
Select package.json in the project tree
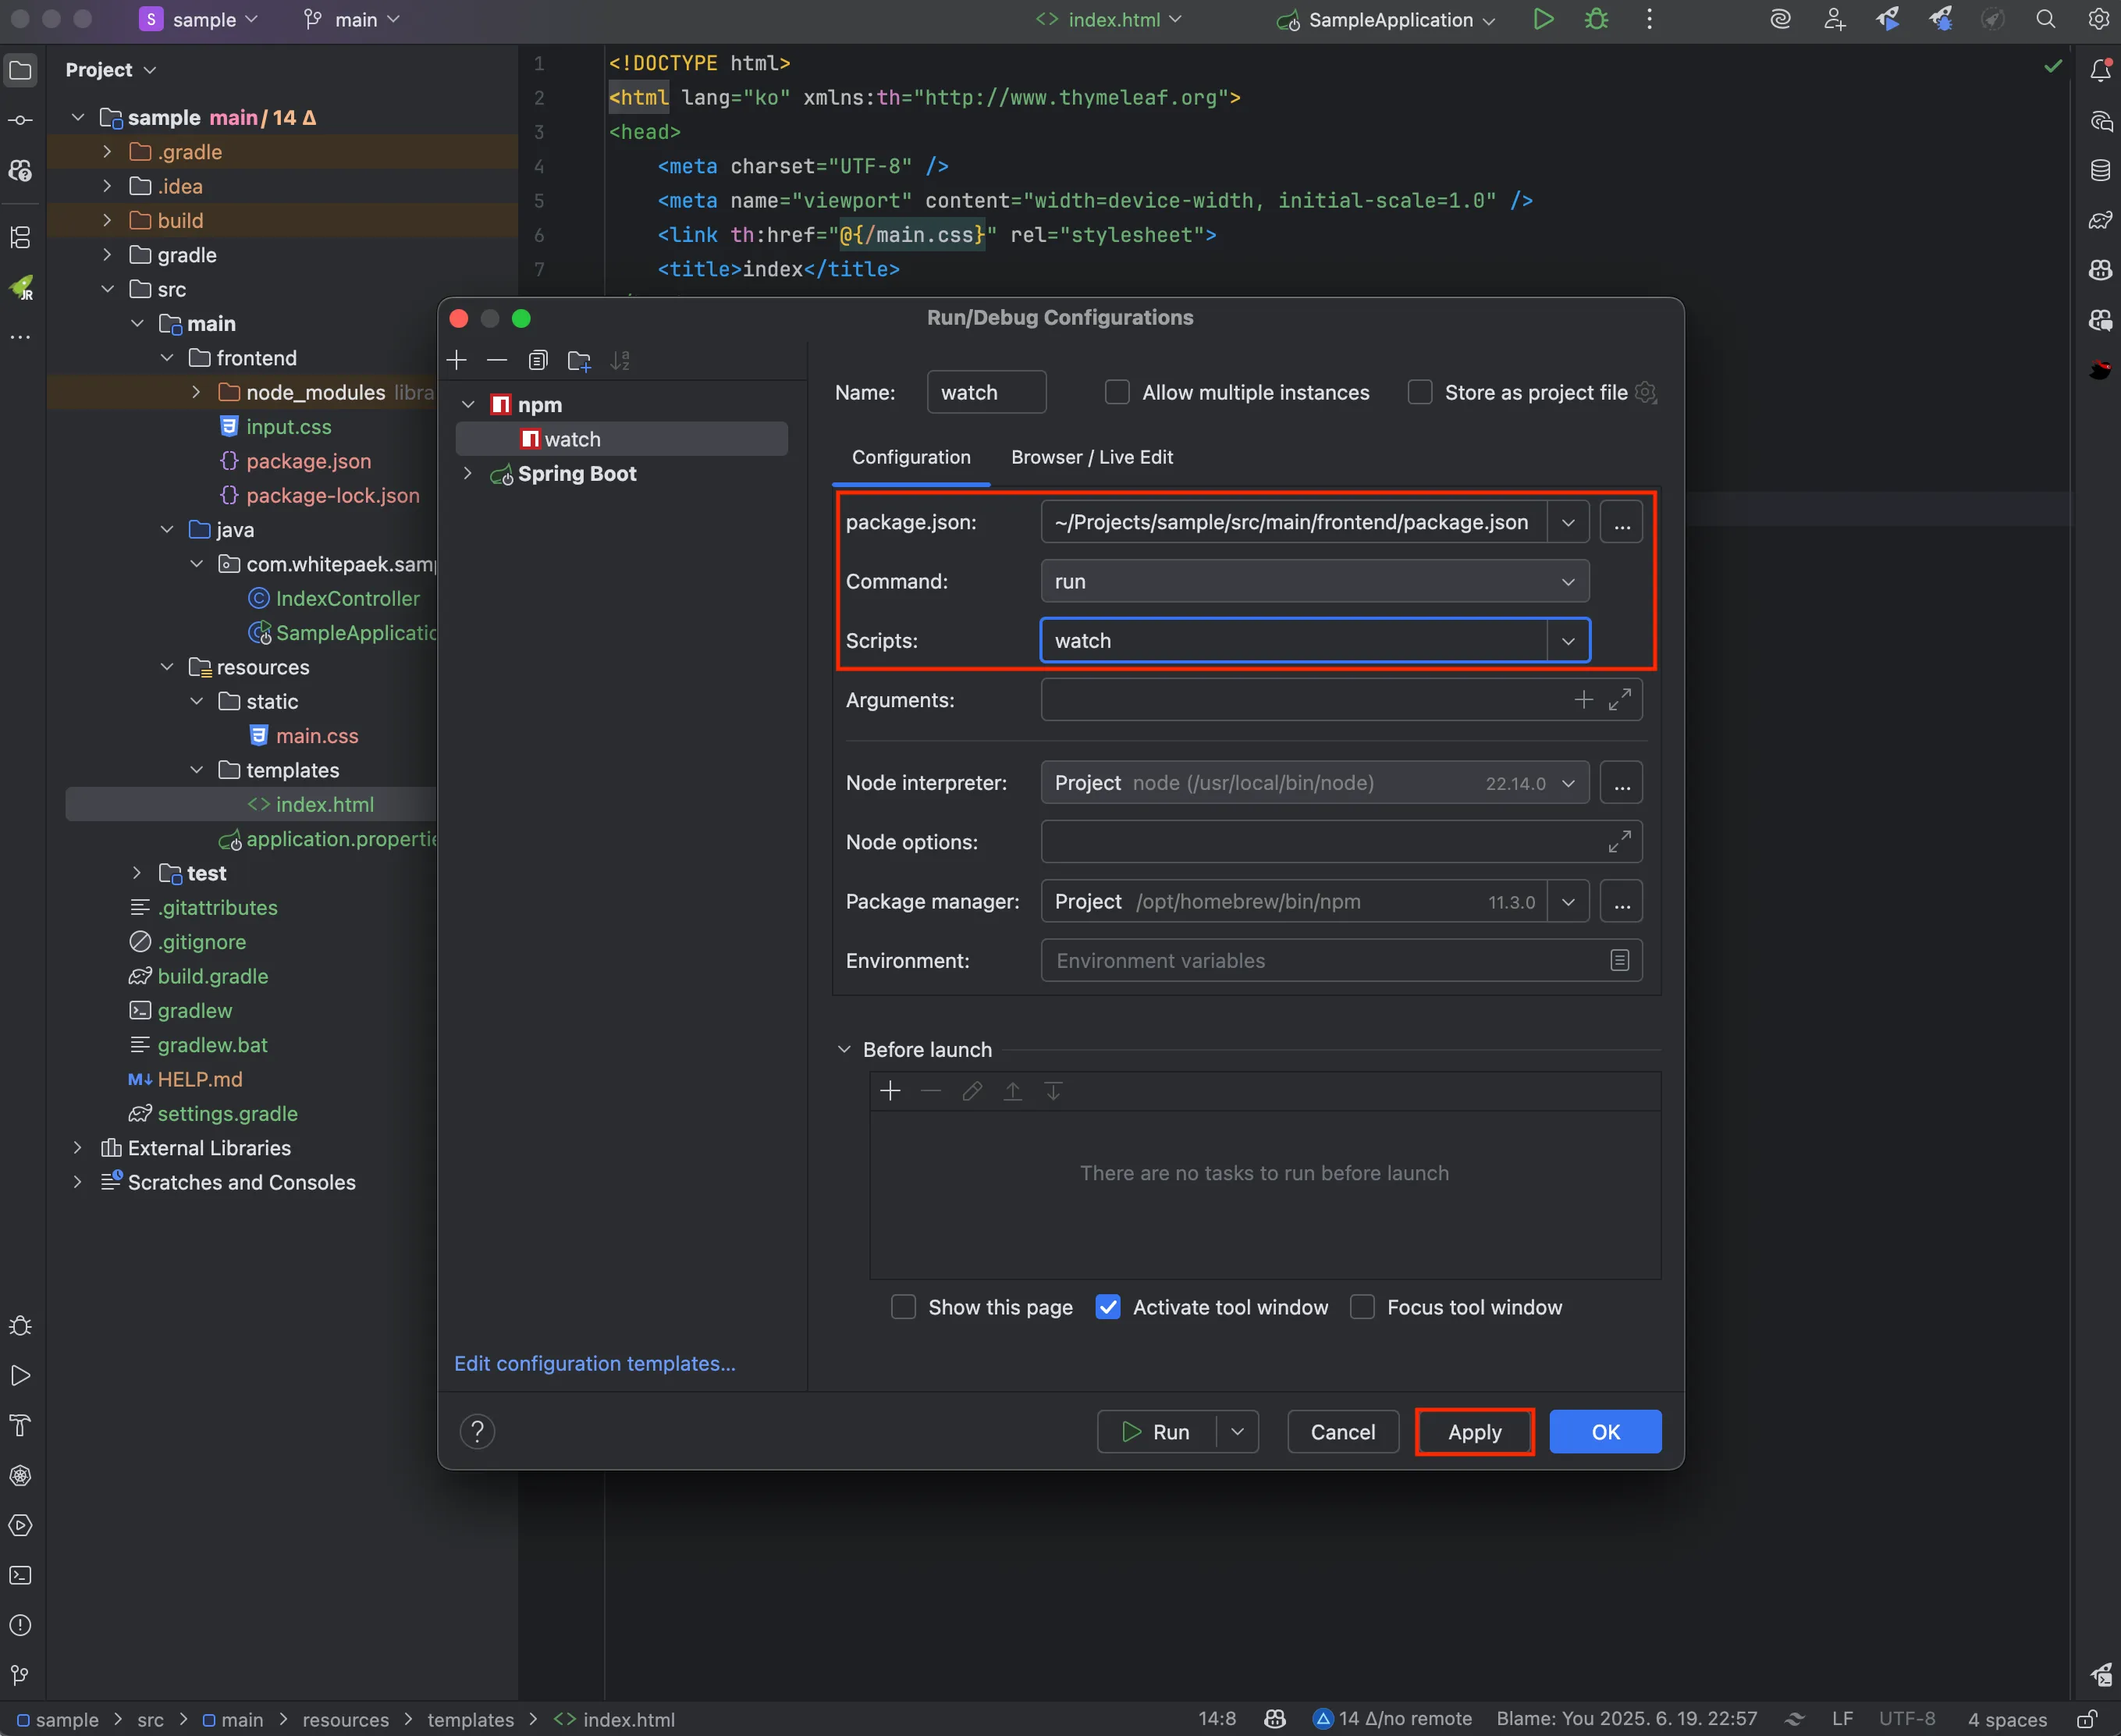point(308,461)
